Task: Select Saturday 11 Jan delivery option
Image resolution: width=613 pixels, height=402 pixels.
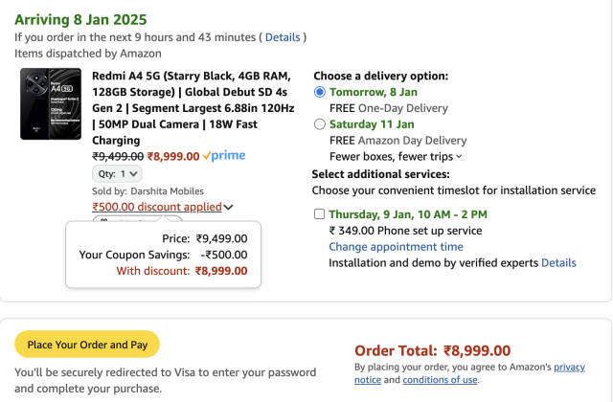Action: tap(320, 124)
